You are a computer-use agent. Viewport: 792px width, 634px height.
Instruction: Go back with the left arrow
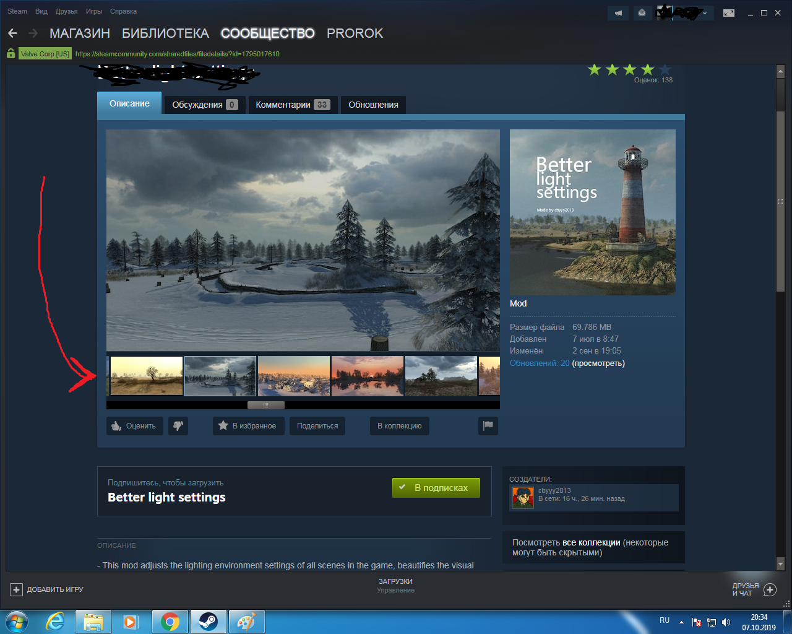(13, 33)
